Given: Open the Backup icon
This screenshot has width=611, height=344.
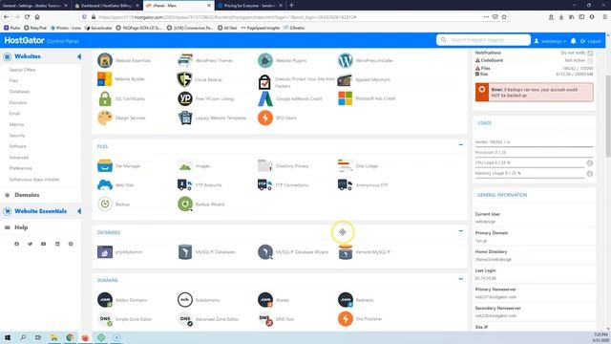Looking at the screenshot, I should [x=105, y=204].
